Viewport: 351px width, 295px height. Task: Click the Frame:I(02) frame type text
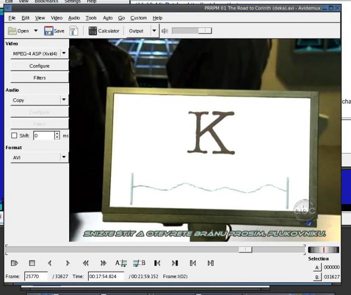click(175, 276)
